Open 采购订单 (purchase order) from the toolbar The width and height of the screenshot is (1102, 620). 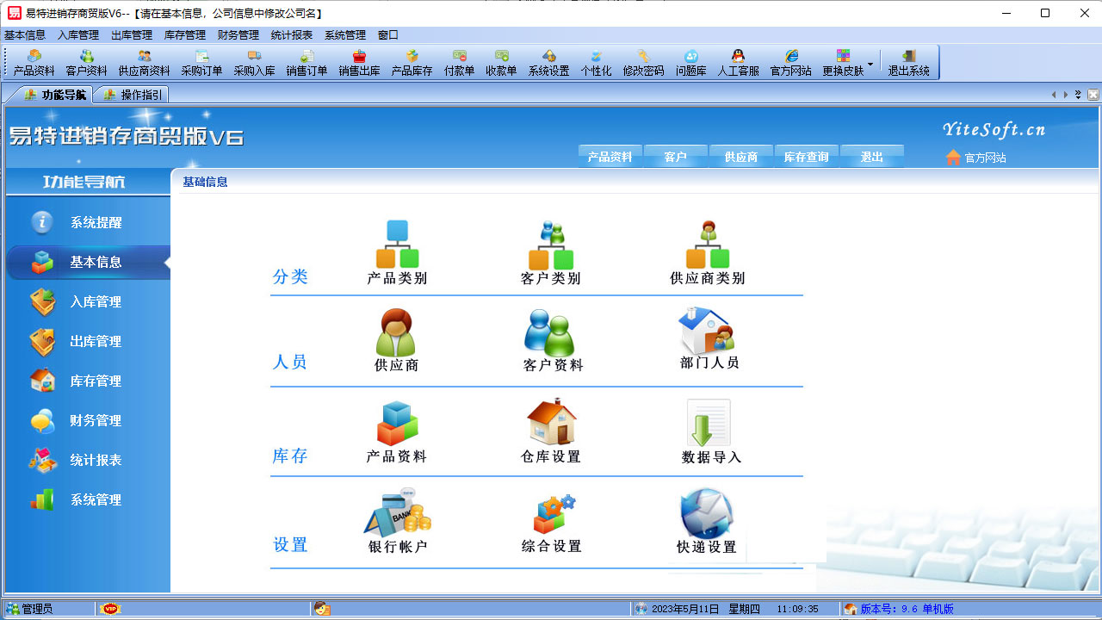point(202,63)
